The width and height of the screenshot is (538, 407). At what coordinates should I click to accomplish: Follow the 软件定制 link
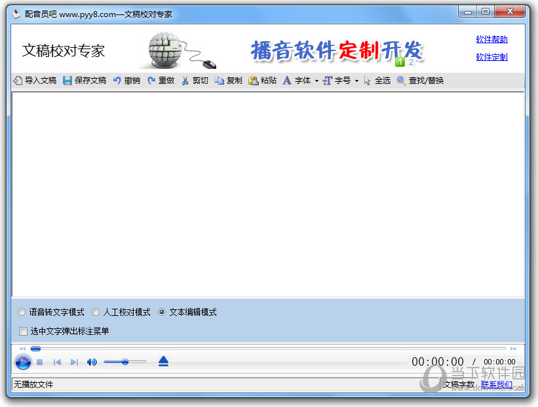[x=491, y=57]
